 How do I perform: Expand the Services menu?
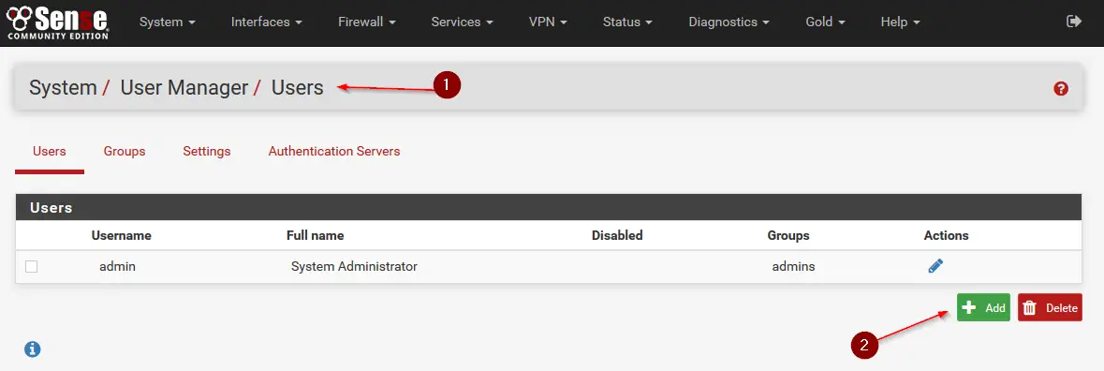pos(462,22)
